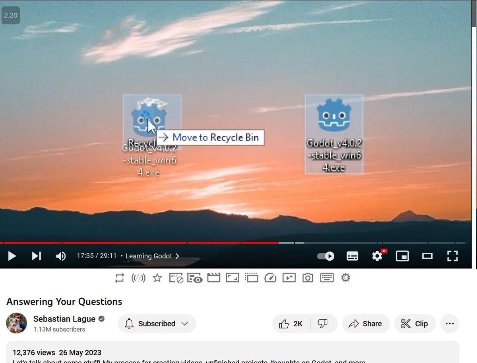Like the video

291,324
